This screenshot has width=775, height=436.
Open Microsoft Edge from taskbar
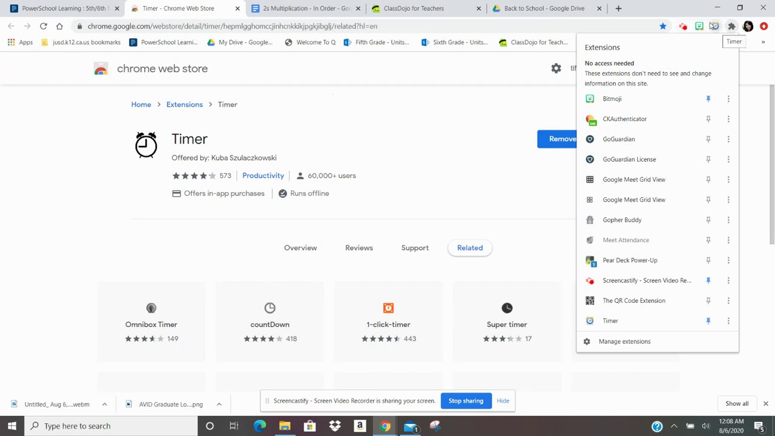(x=260, y=426)
